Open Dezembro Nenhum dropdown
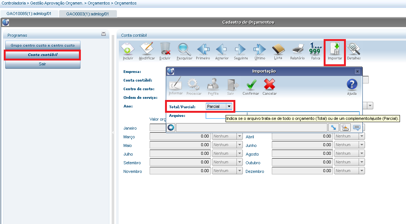406x224 pixels. (x=349, y=171)
